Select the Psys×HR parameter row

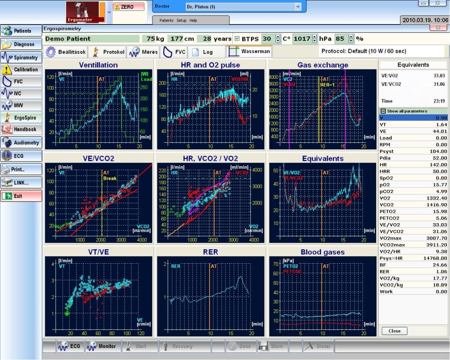pos(413,258)
